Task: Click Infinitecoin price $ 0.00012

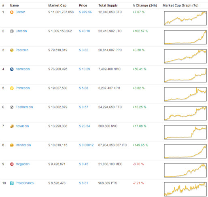Action: click(x=86, y=145)
